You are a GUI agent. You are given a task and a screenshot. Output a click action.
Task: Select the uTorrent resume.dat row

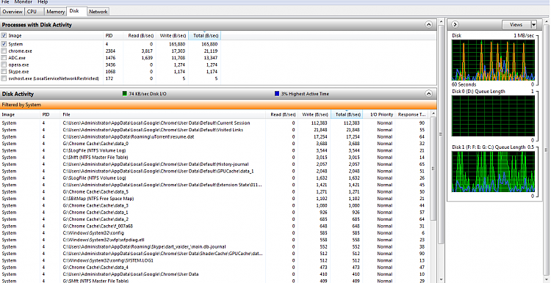[215, 137]
